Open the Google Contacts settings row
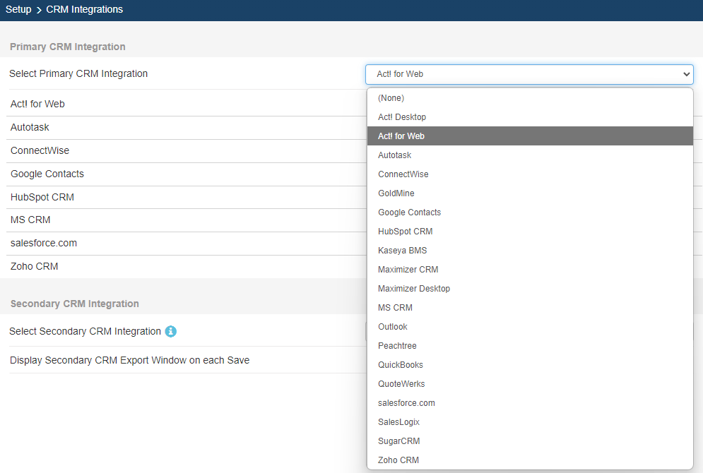The height and width of the screenshot is (473, 703). pos(187,174)
